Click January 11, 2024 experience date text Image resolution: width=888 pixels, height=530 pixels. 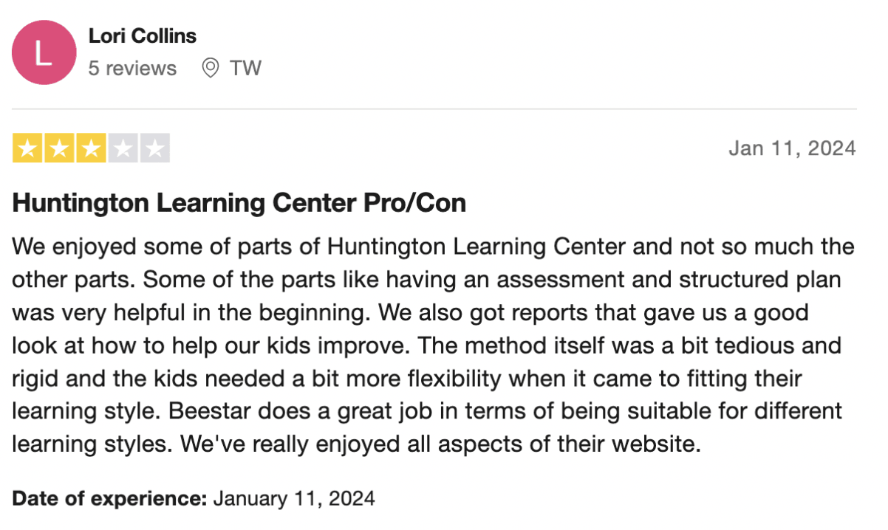coord(293,498)
